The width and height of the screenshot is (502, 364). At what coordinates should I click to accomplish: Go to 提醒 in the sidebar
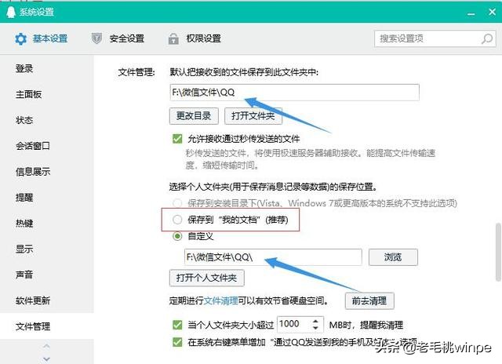pyautogui.click(x=24, y=197)
